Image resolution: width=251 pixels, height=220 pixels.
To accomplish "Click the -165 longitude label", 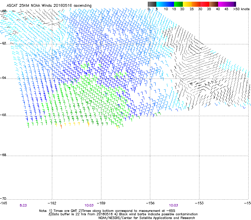I will click(x=3, y=203).
